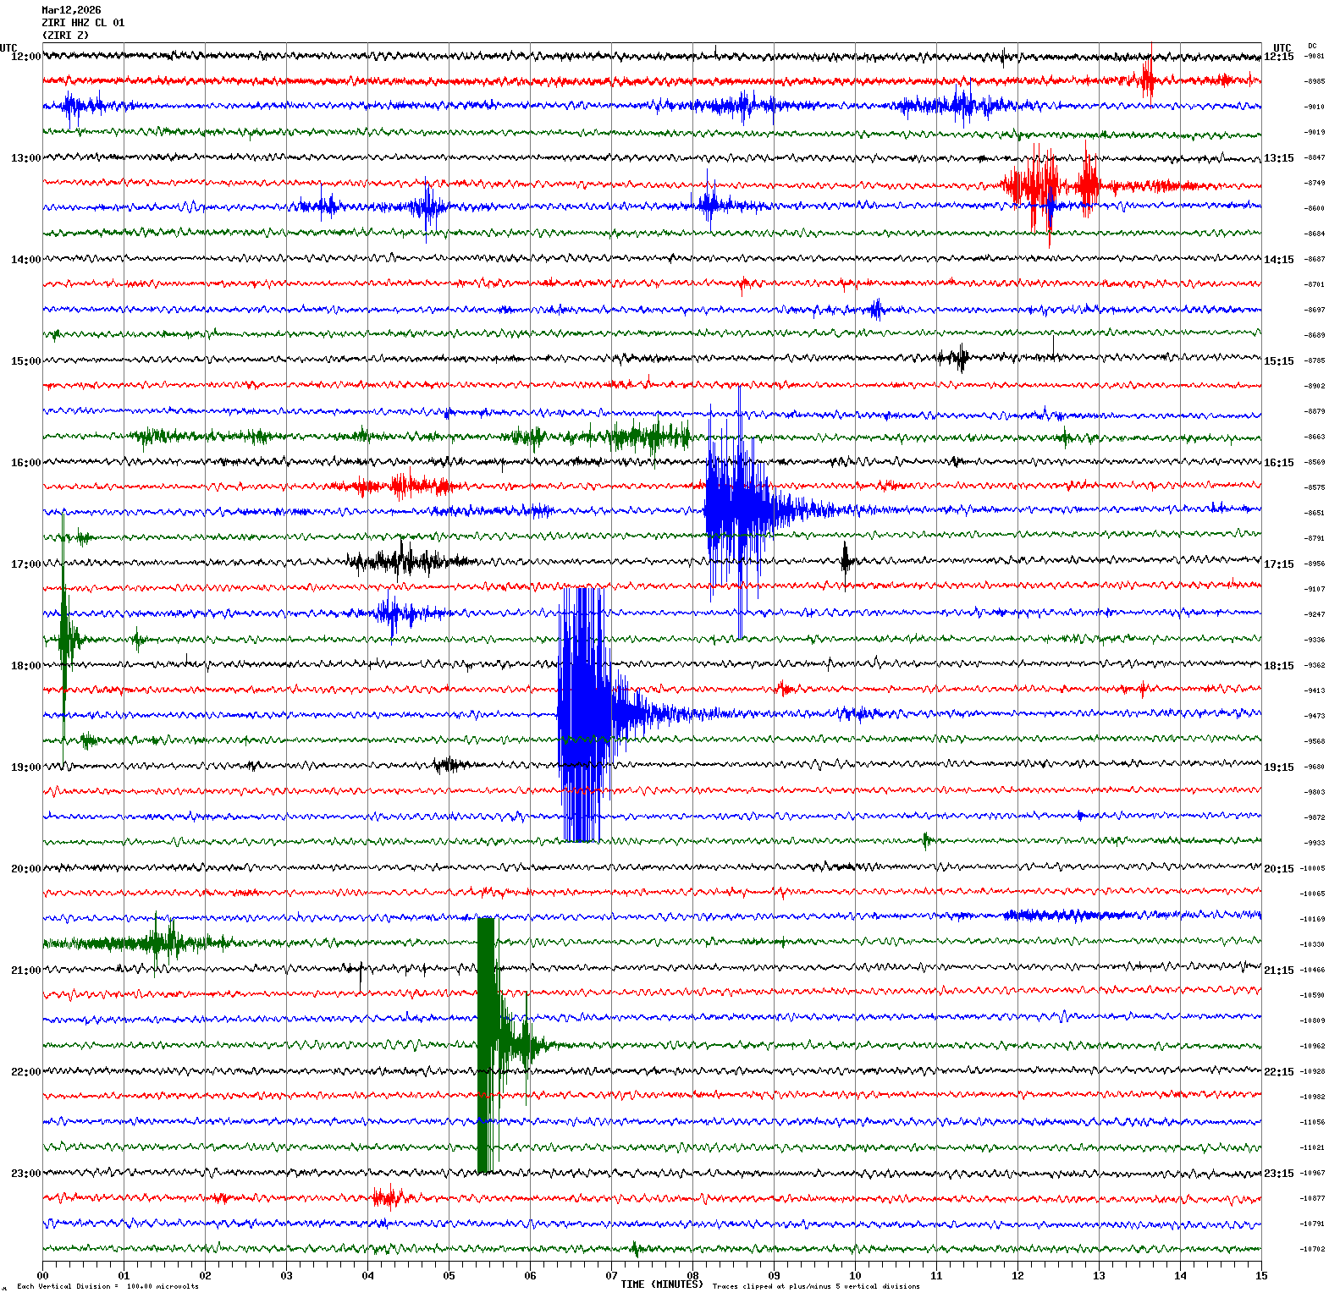The image size is (1329, 1298).
Task: Click the (ZIRI Z) channel label
Action: (65, 36)
